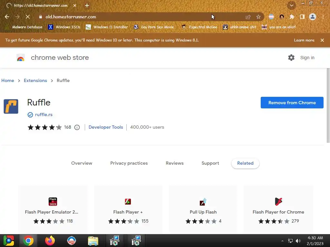Open the Chrome profile avatar menu

(x=313, y=17)
